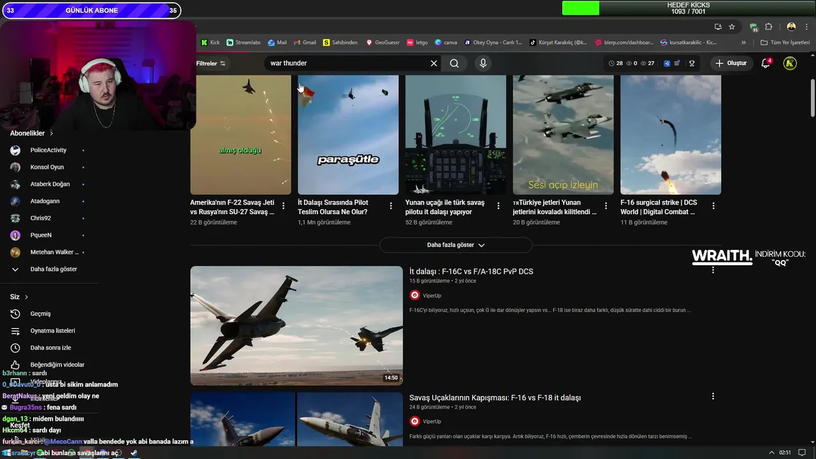Open the canva bookmark

coord(446,43)
